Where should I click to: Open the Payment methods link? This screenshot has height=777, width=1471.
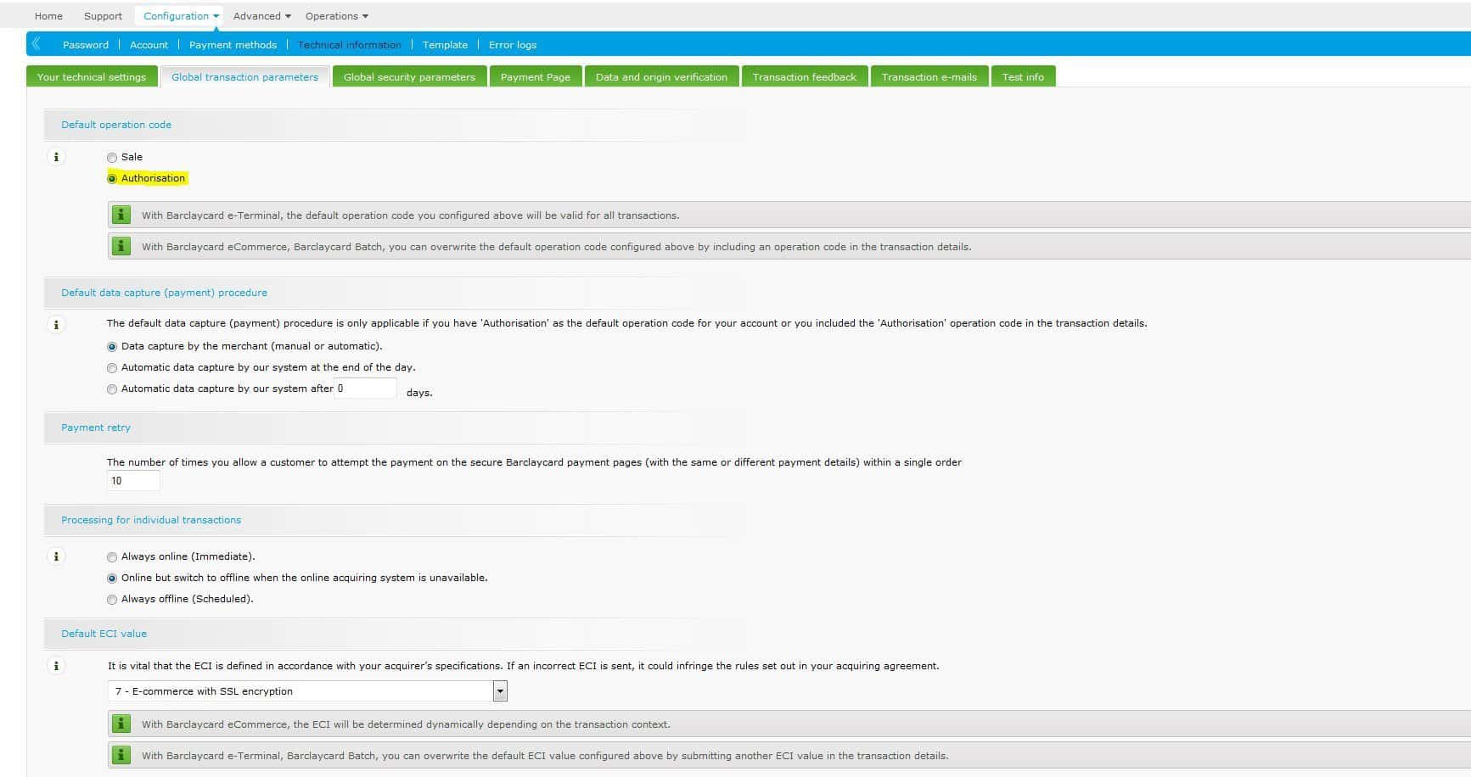tap(233, 45)
